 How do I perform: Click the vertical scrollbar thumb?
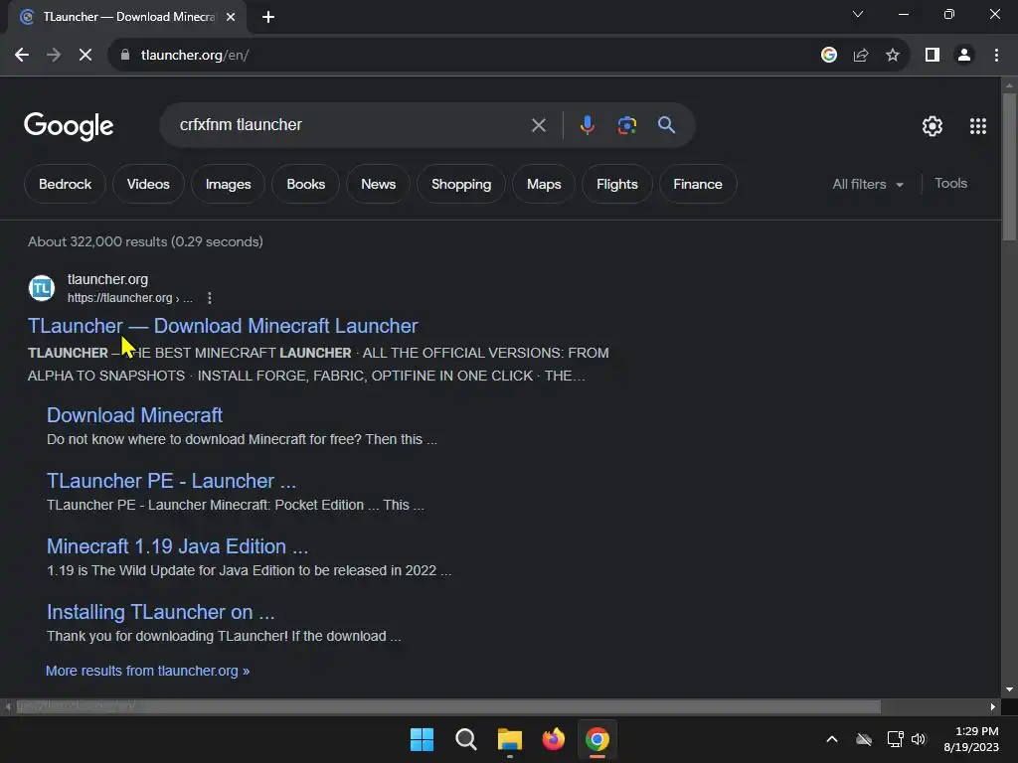(x=1009, y=166)
